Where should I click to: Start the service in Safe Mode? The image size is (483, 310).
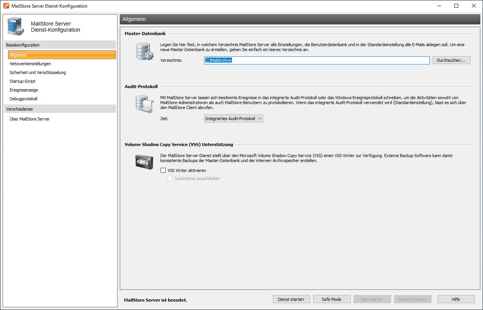(x=332, y=299)
